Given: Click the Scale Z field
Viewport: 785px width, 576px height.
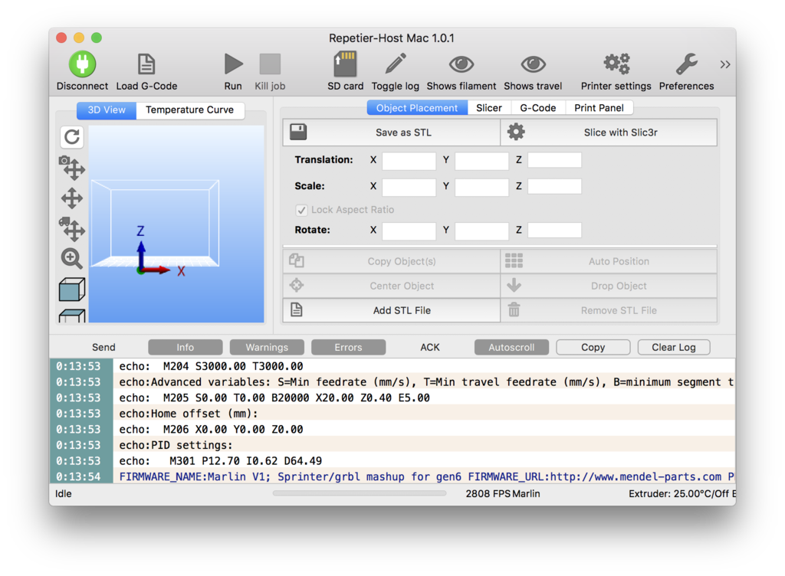Looking at the screenshot, I should [x=555, y=186].
